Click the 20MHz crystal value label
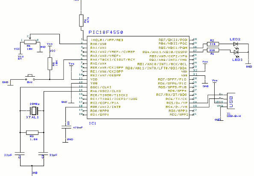This screenshot has height=176, width=254. pos(35,104)
